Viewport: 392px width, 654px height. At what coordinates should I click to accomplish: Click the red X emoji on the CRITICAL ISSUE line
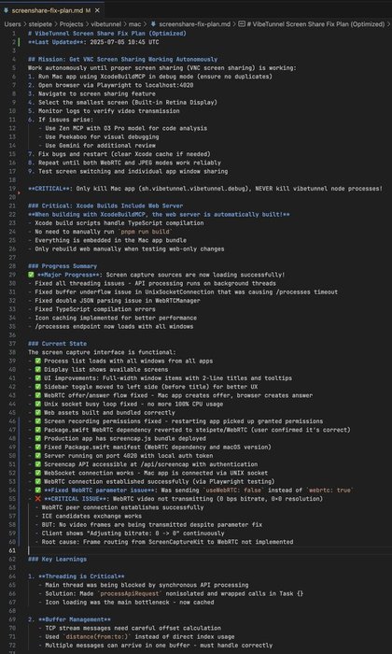coord(37,499)
